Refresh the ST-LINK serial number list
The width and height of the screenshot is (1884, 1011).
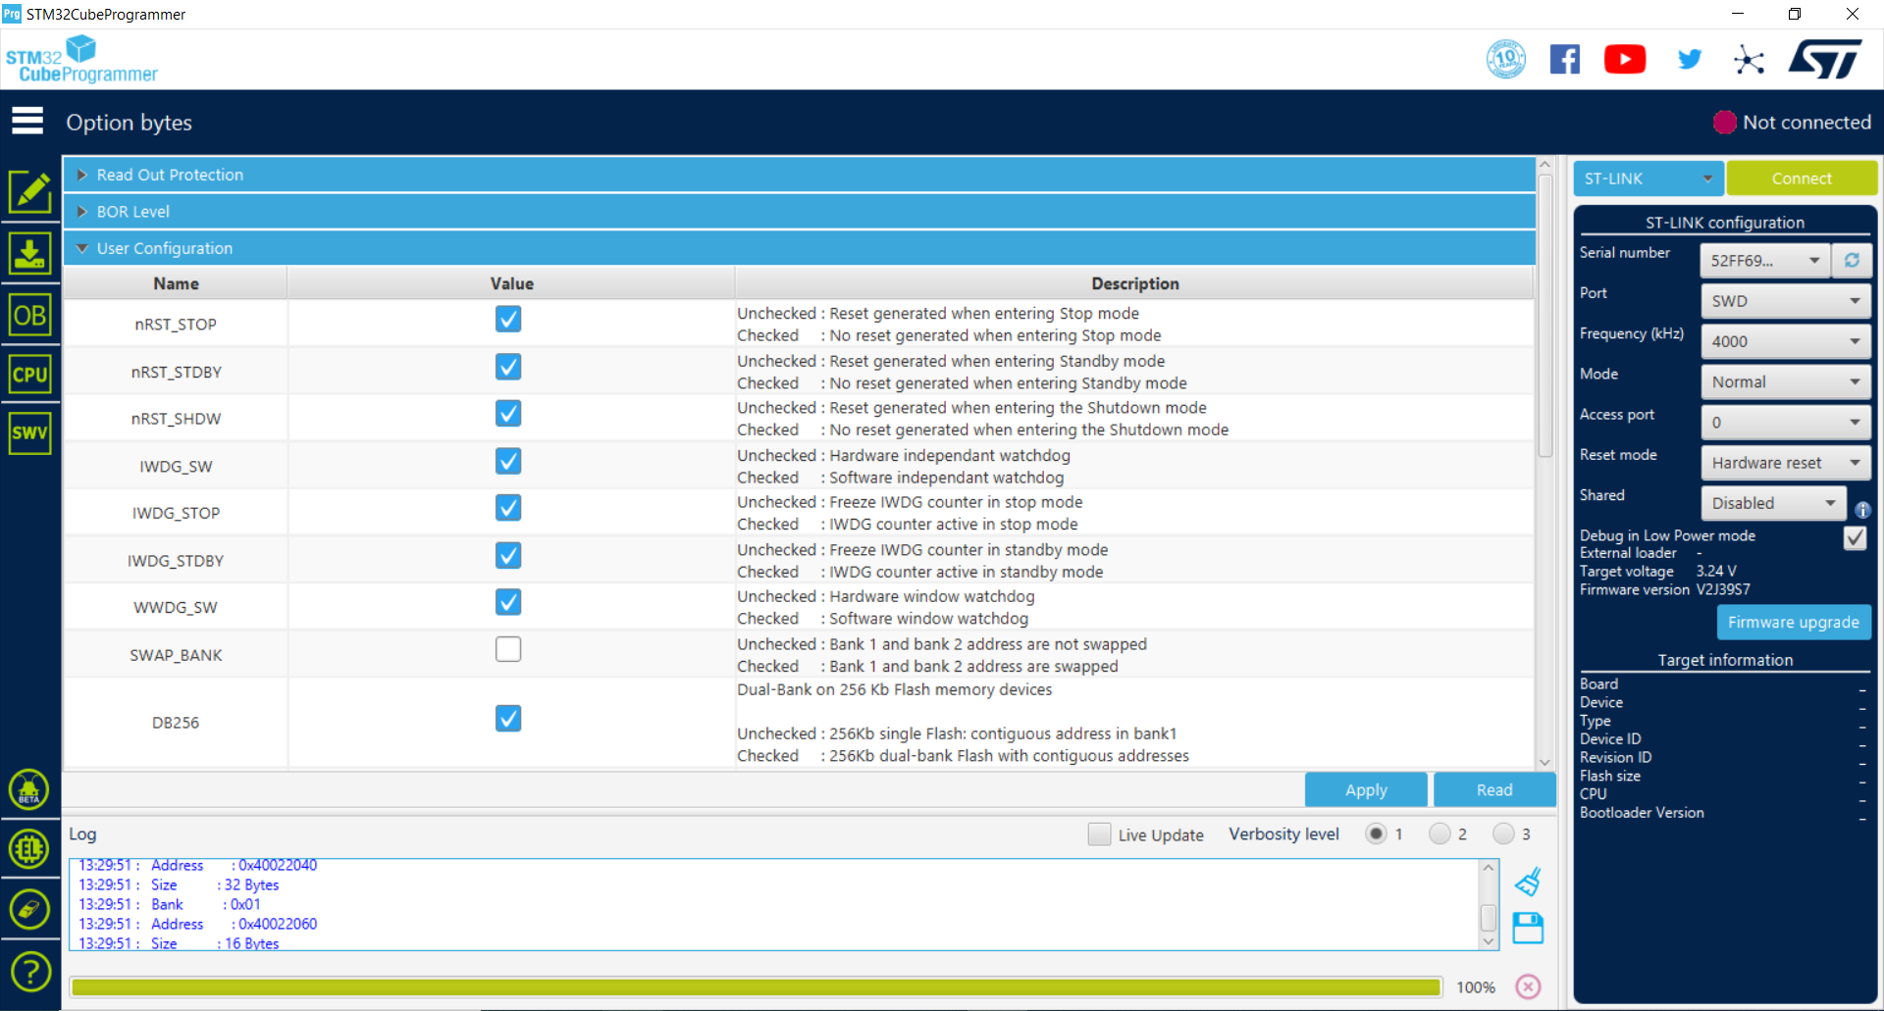pyautogui.click(x=1852, y=260)
